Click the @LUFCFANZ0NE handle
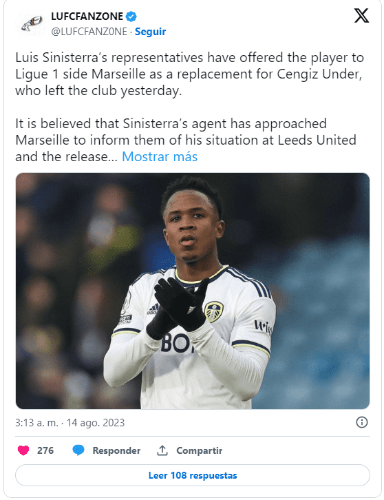Screen dimensions: 384x500 (89, 32)
